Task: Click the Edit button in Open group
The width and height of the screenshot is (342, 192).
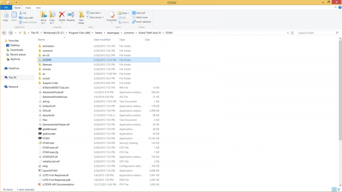Action: [122, 18]
